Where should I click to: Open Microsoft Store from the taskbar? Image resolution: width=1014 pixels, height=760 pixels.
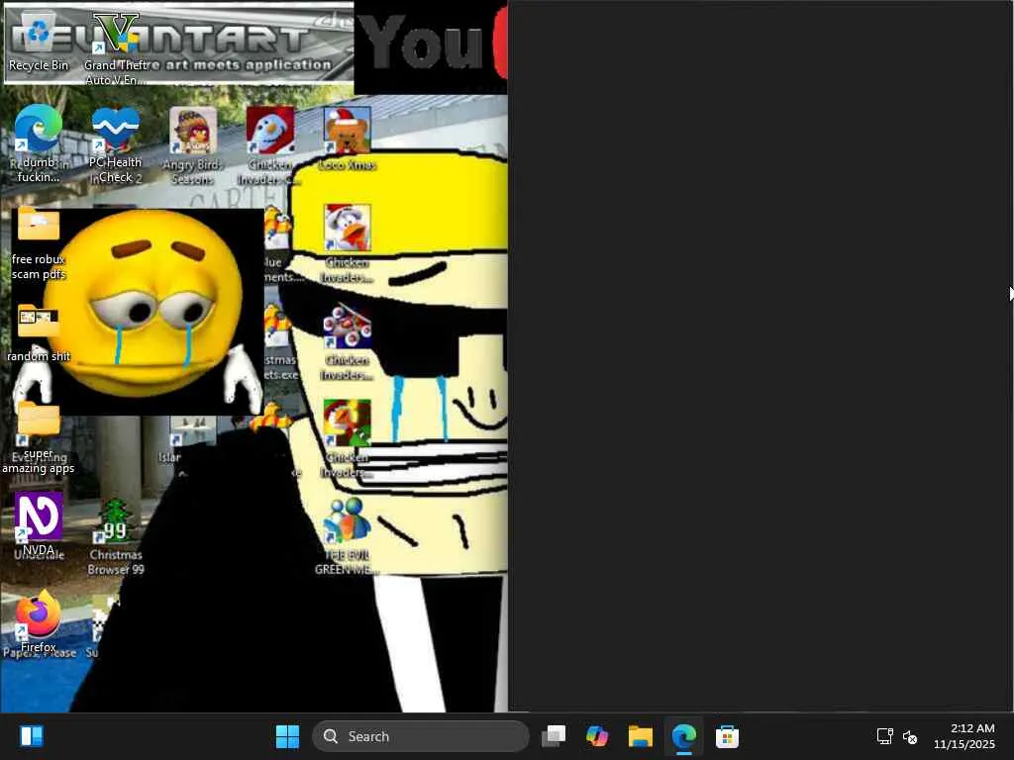point(727,736)
